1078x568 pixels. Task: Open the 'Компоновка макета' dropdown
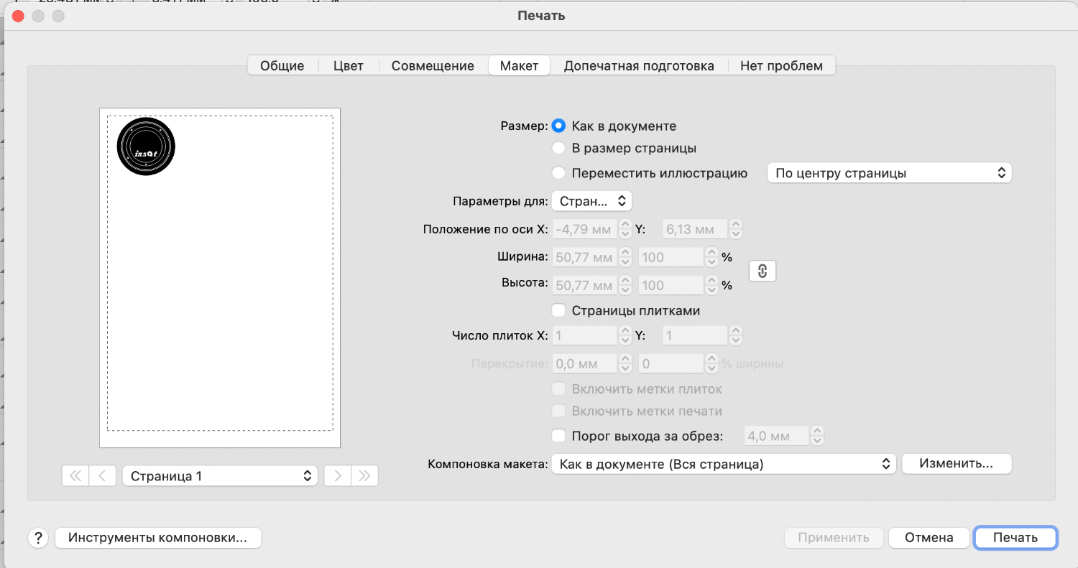(724, 464)
